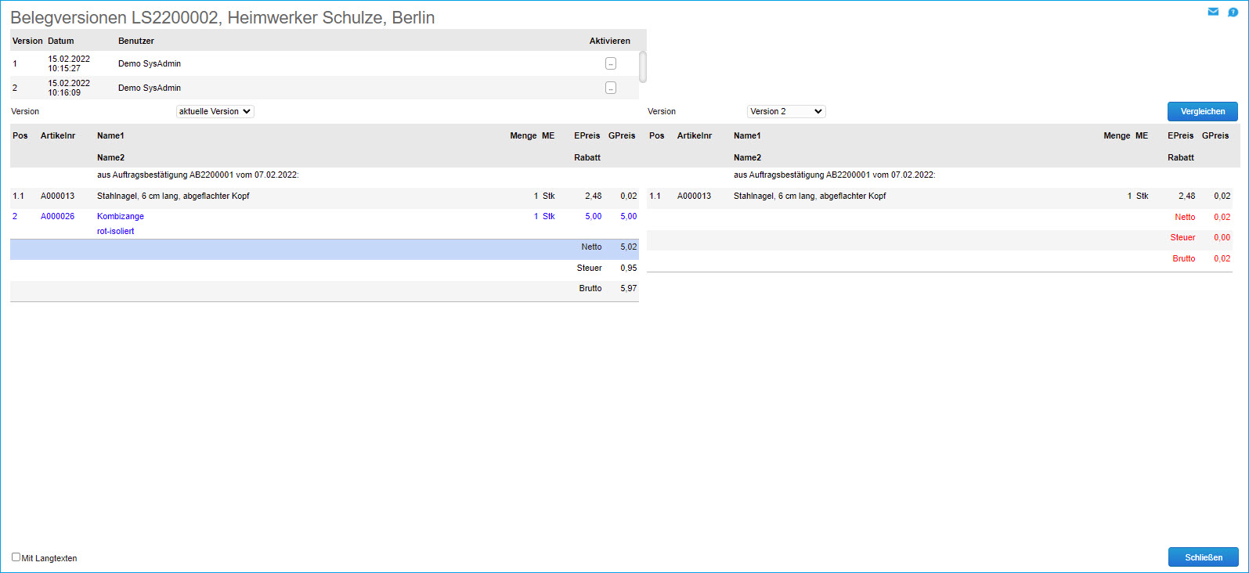Click the Vergleichen button
Image resolution: width=1249 pixels, height=573 pixels.
[x=1202, y=111]
